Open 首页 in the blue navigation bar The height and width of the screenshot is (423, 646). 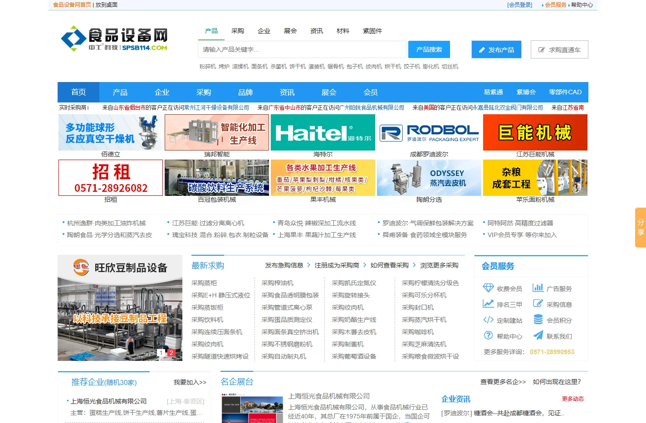(x=78, y=92)
